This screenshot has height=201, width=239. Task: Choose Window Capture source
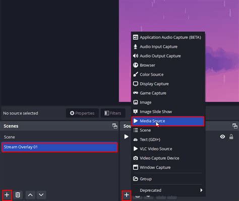tap(168, 167)
